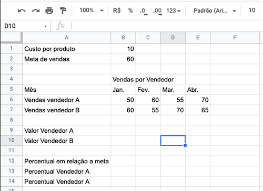Select column F header
Screen dimensions: 263x191
coord(235,38)
